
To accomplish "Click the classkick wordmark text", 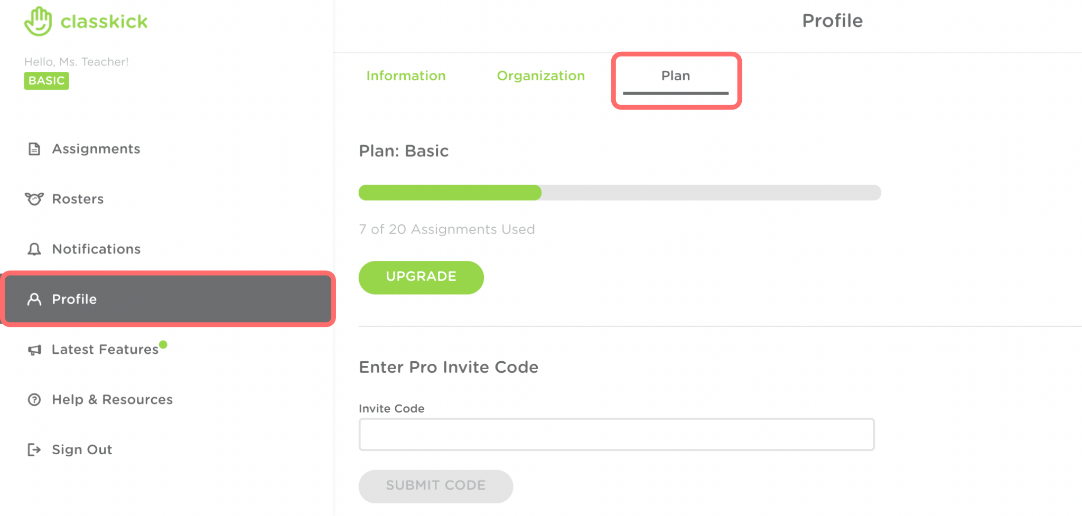I will click(x=104, y=22).
